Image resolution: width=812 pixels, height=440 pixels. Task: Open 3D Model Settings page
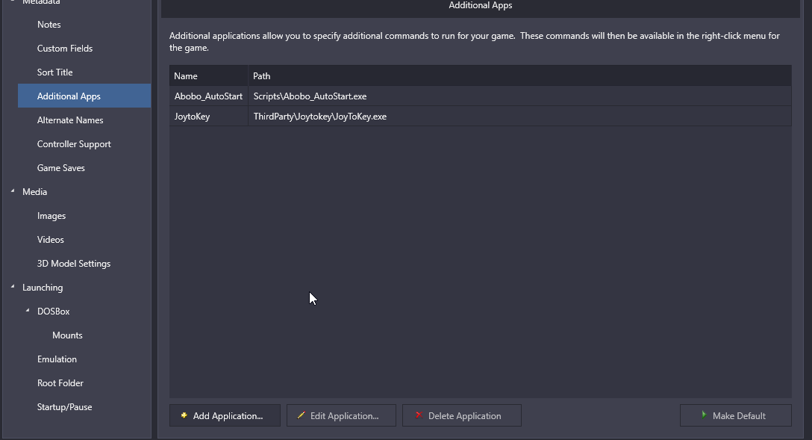[74, 264]
